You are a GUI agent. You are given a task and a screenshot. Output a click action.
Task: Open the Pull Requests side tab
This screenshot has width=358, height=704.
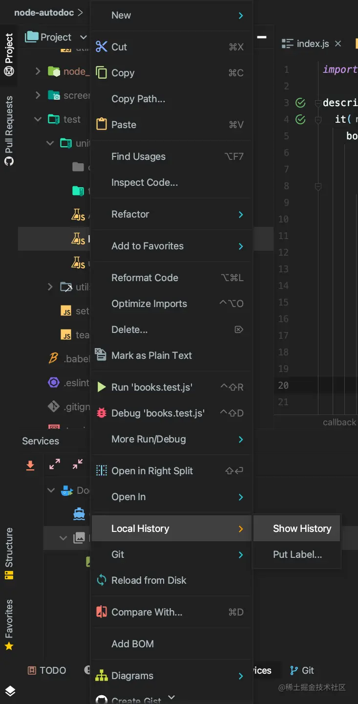(x=9, y=131)
